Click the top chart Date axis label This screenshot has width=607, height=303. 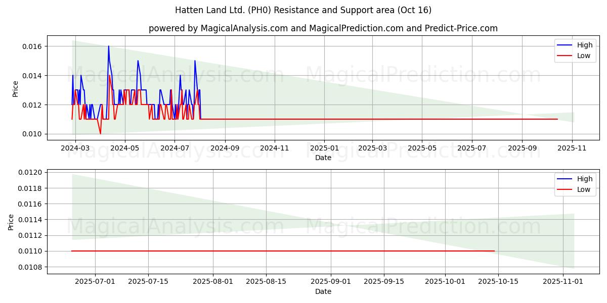[323, 158]
